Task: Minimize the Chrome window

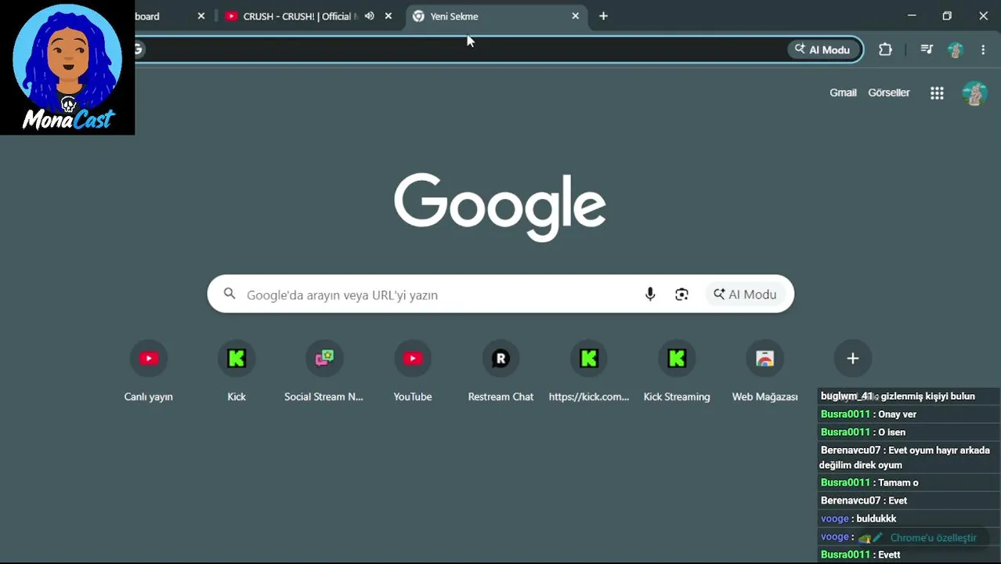Action: (912, 16)
